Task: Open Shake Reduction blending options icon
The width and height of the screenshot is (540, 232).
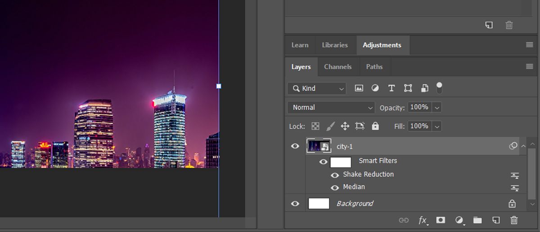Action: 515,175
